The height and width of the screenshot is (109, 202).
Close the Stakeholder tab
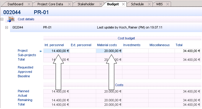pyautogui.click(x=101, y=4)
